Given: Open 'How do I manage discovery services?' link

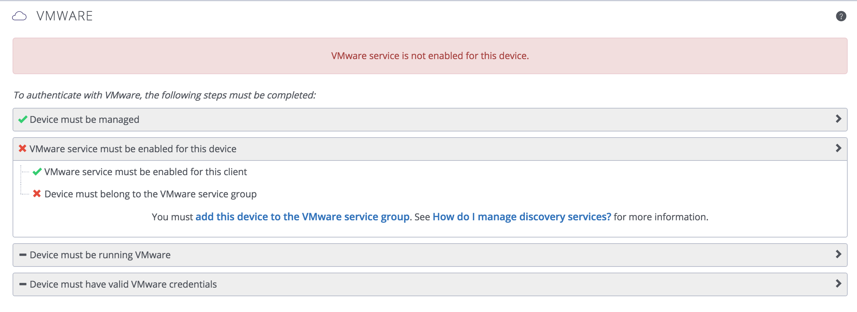Looking at the screenshot, I should (x=522, y=217).
